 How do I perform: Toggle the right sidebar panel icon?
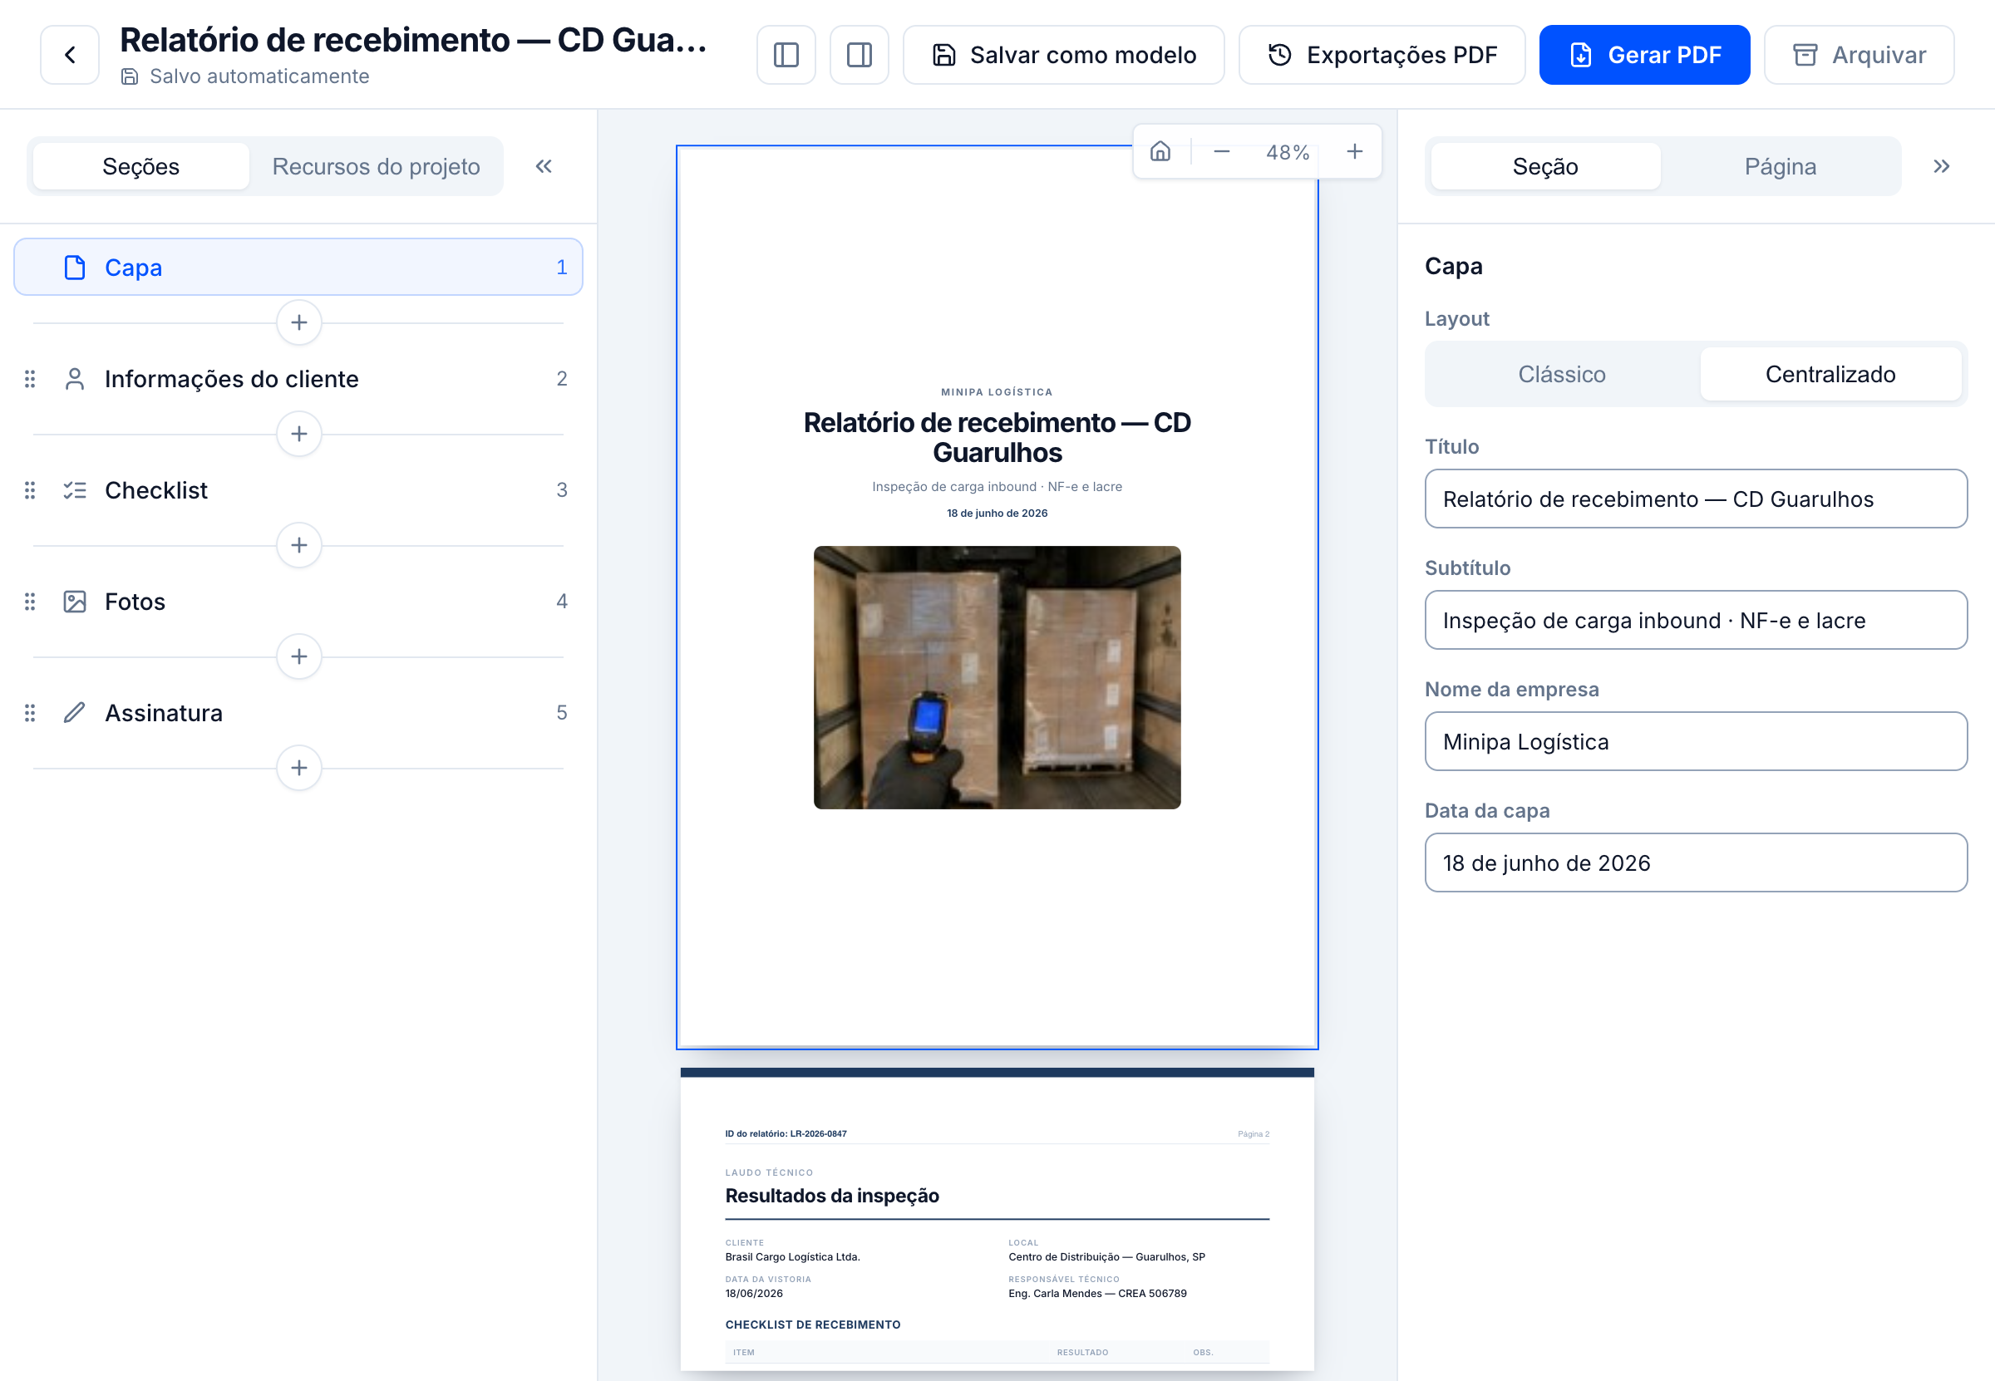click(x=859, y=55)
